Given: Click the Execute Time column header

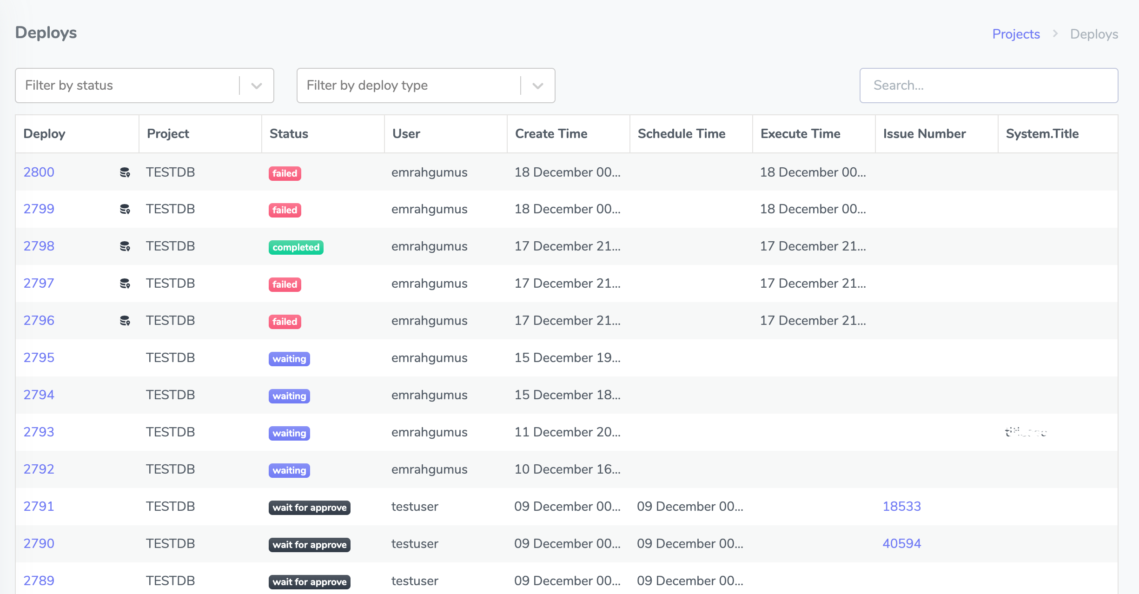Looking at the screenshot, I should 800,134.
